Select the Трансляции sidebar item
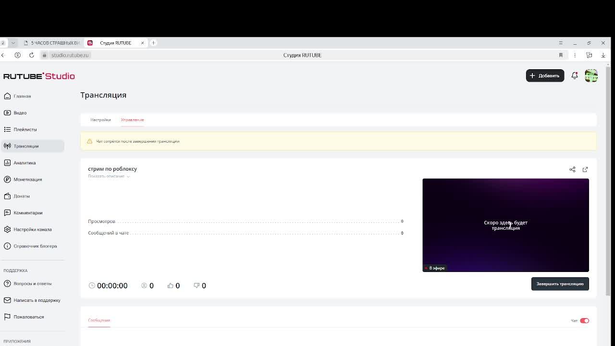Image resolution: width=615 pixels, height=346 pixels. (x=32, y=146)
